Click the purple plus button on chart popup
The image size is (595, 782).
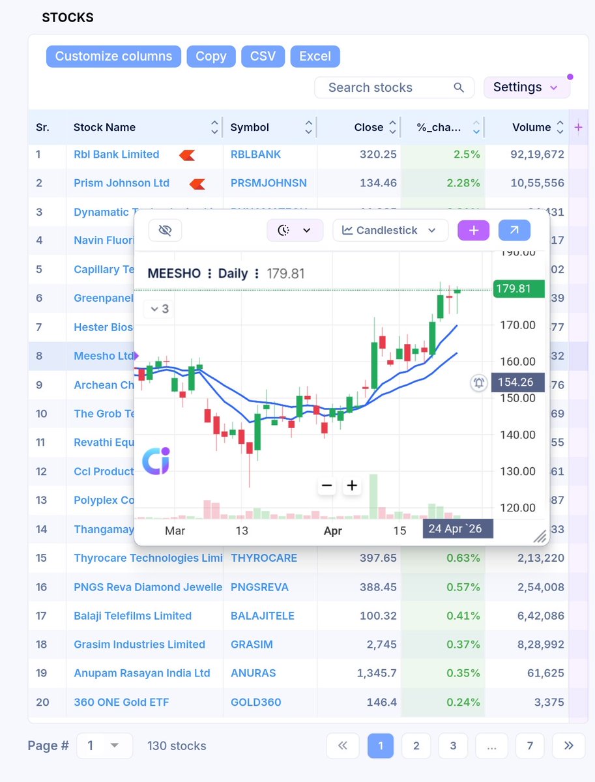(x=474, y=230)
